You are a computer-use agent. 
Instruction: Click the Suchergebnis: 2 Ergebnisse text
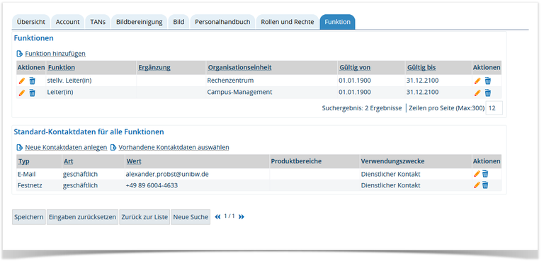362,108
